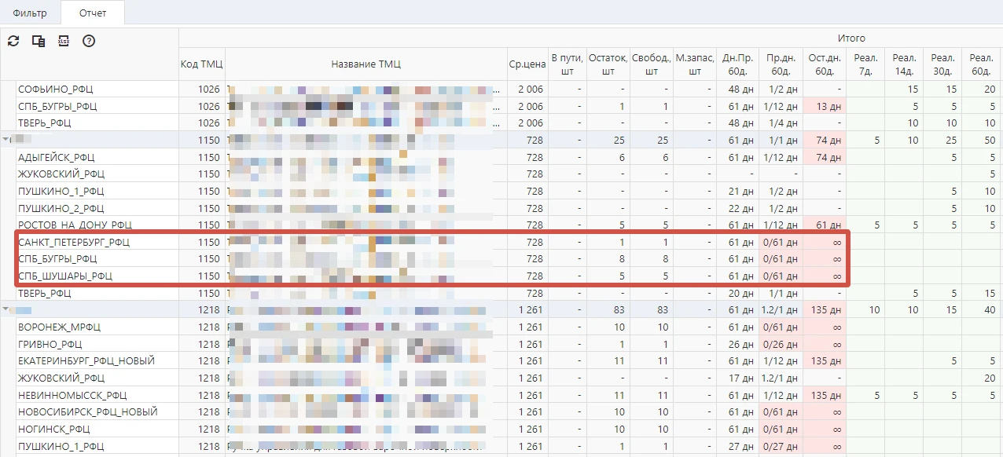Collapse the group row with code 1218
Viewport: 1003px width, 457px height.
[7, 310]
